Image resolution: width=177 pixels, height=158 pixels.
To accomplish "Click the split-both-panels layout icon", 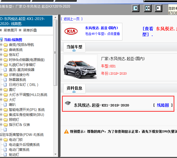I will pyautogui.click(x=148, y=8).
